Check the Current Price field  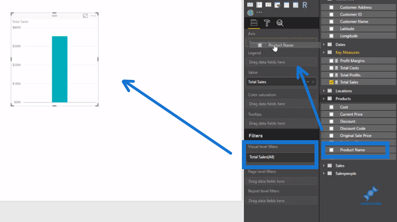coord(331,114)
